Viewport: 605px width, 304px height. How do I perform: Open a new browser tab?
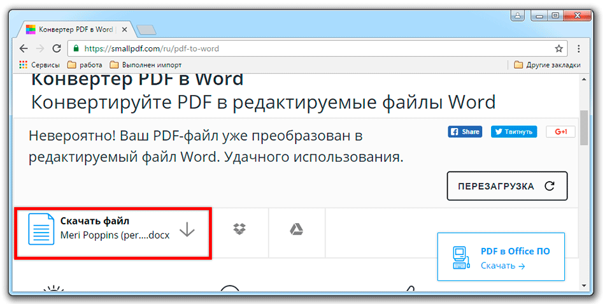coord(146,30)
